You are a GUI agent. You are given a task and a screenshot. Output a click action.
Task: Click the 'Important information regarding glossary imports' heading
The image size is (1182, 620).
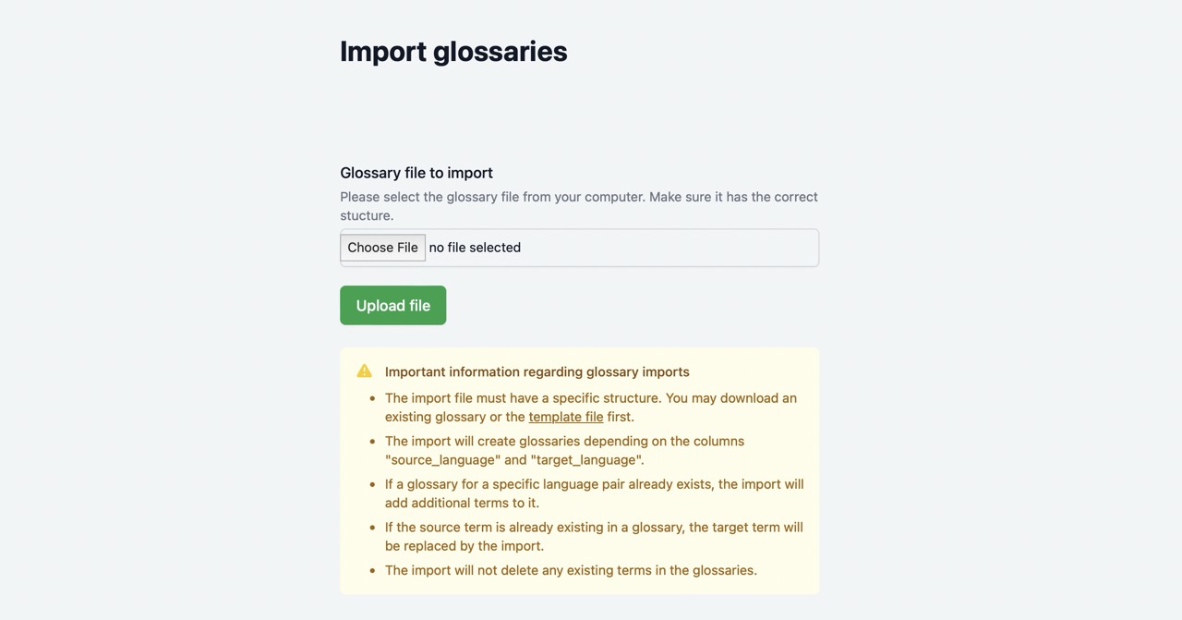pos(537,371)
